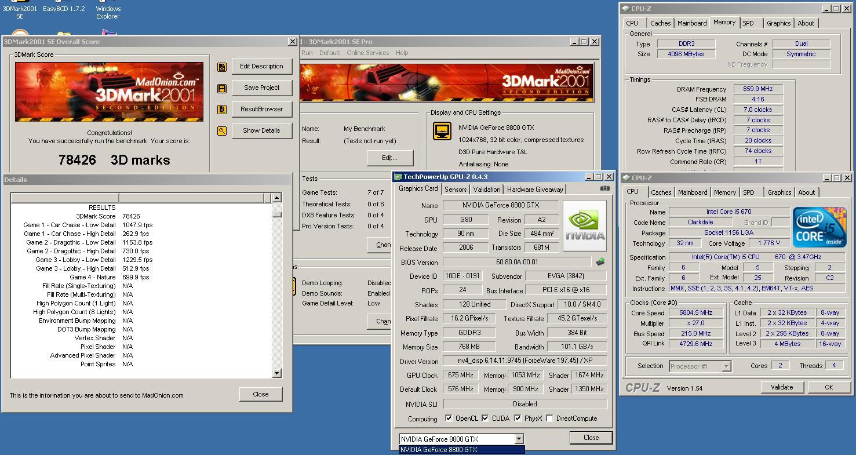Close the 3DMark2001 SE Overall Score window with its X
Image resolution: width=856 pixels, height=455 pixels.
292,42
